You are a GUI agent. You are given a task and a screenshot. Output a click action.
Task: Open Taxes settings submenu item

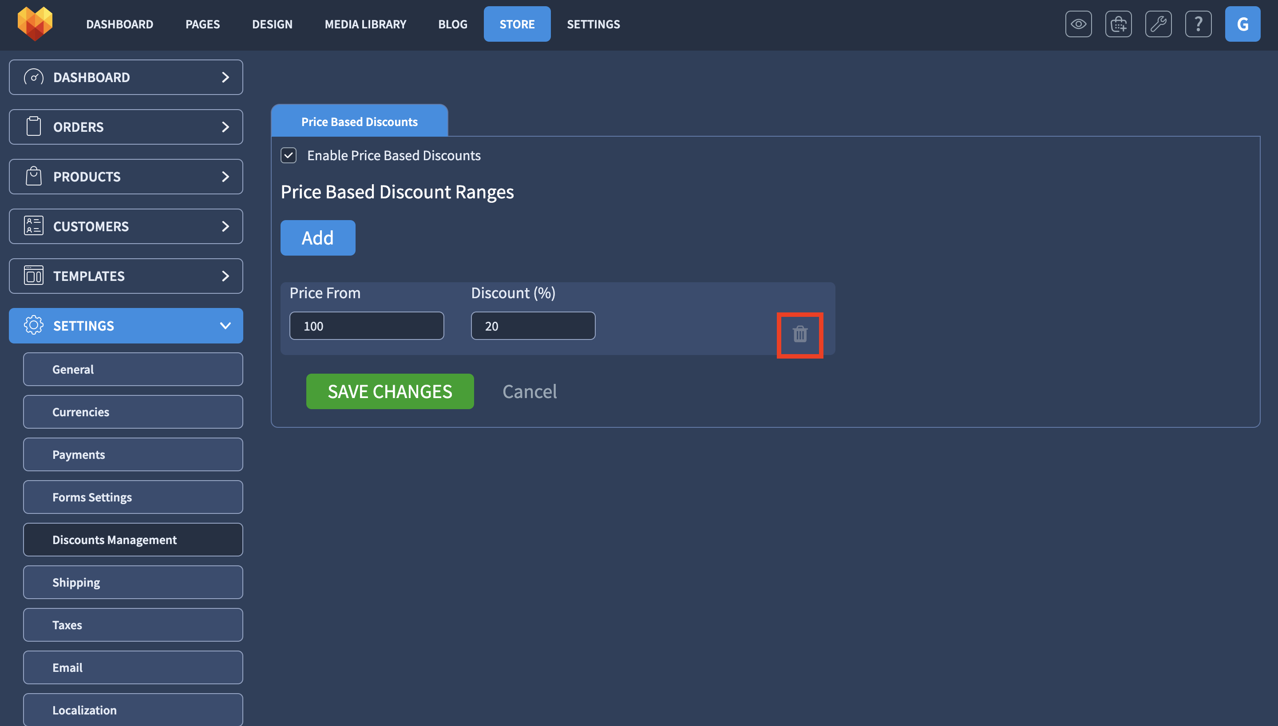133,625
